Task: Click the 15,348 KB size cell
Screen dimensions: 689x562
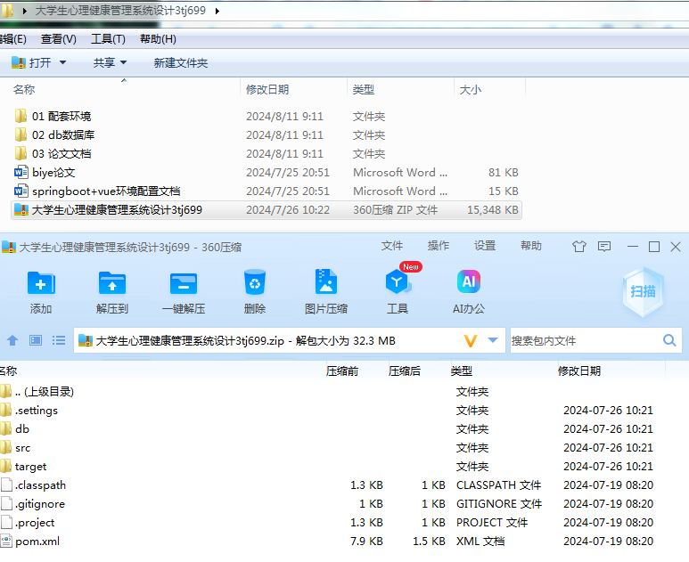Action: point(493,210)
